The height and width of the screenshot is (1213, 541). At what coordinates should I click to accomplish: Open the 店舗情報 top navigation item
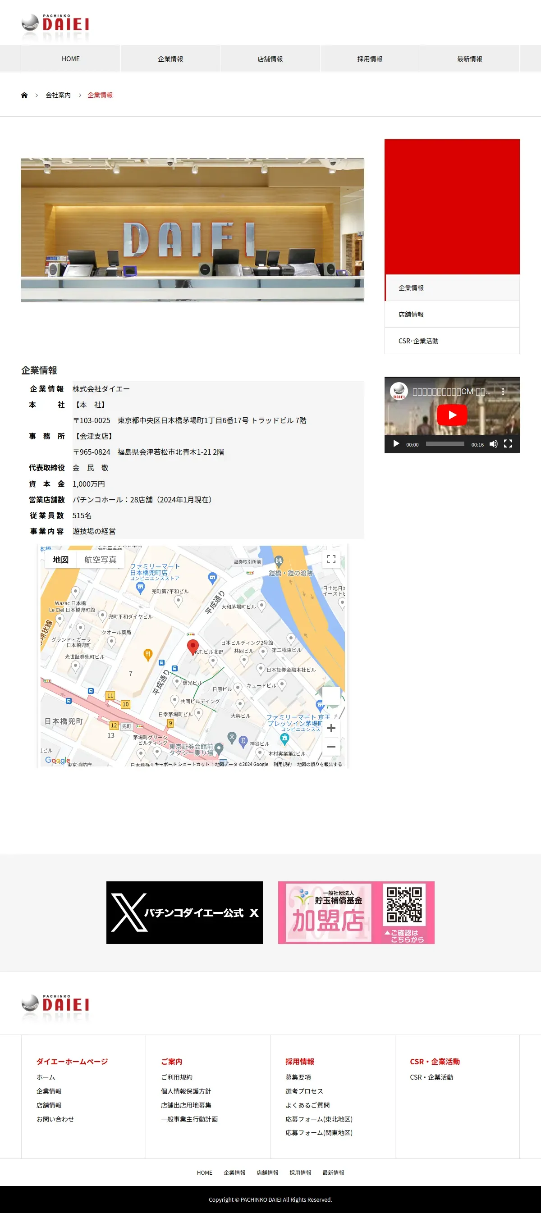pos(270,59)
